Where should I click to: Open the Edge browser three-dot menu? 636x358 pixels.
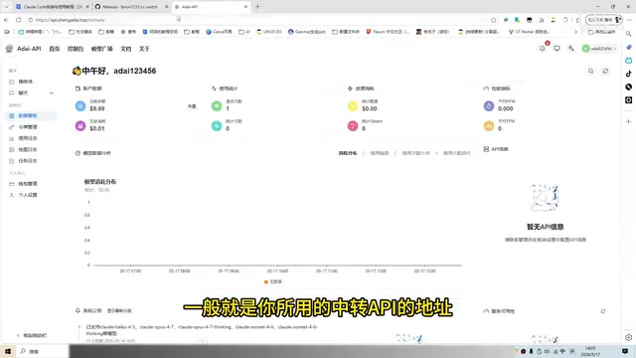(629, 20)
